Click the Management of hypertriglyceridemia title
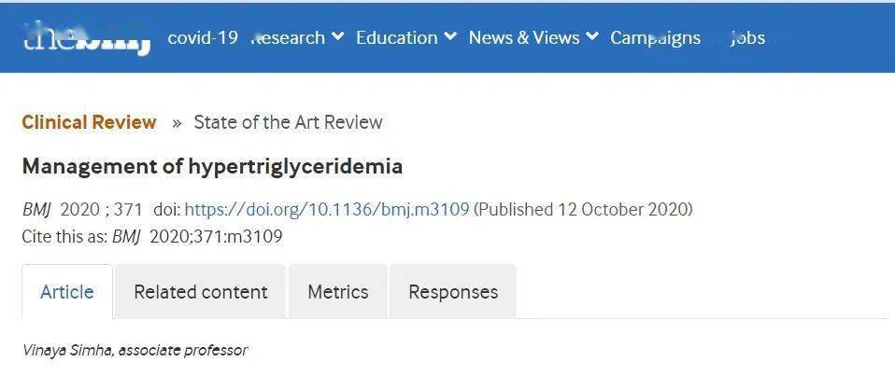895x376 pixels. (212, 167)
